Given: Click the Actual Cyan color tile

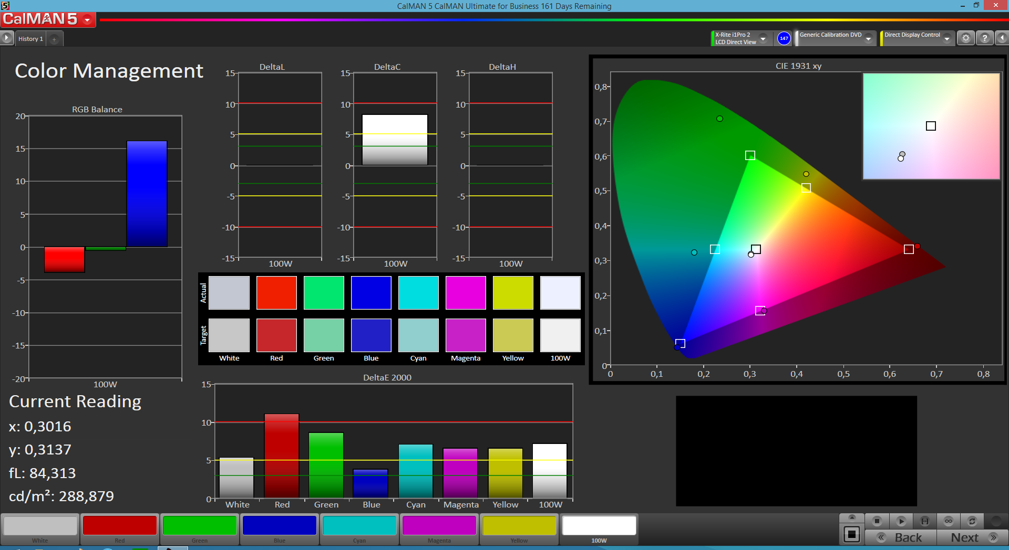Looking at the screenshot, I should click(x=418, y=293).
